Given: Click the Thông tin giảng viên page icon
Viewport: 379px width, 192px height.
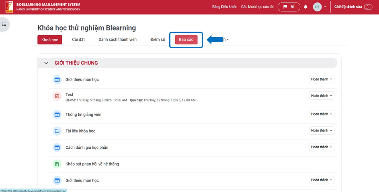Looking at the screenshot, I should (x=57, y=115).
